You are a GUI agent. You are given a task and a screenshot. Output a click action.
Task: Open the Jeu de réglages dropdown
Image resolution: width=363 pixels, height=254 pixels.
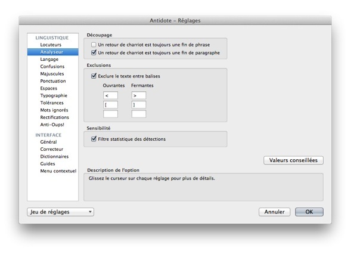tap(60, 212)
